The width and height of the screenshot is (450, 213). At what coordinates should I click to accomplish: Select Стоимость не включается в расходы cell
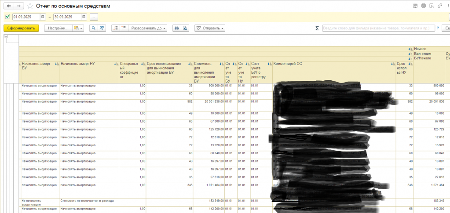(x=89, y=202)
